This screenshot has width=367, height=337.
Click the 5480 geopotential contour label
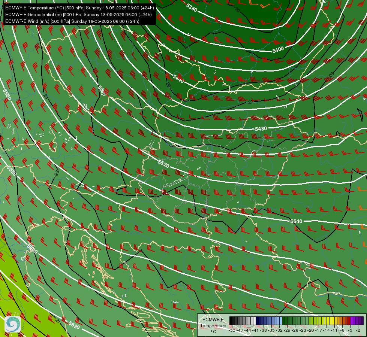261,129
